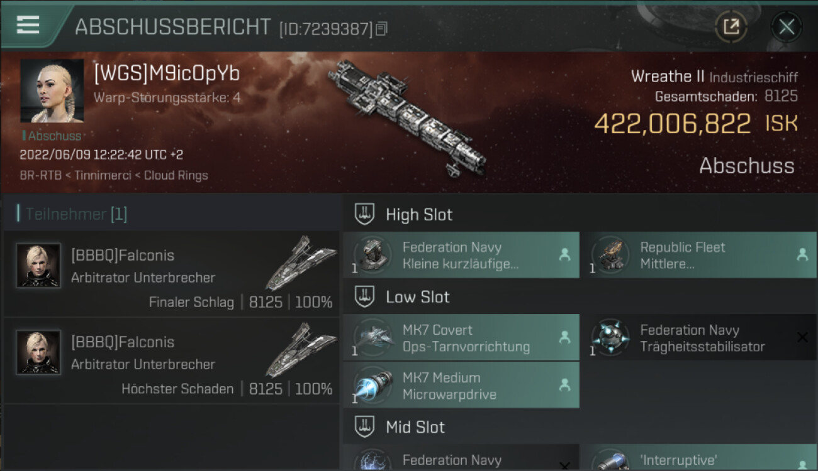Copy the kill report ID
Image resolution: width=818 pixels, height=471 pixels.
381,29
